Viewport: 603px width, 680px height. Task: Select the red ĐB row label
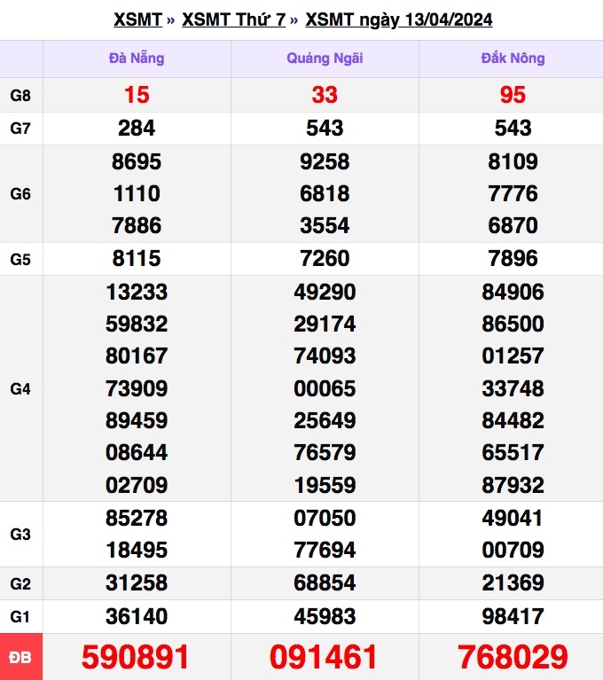coord(20,658)
